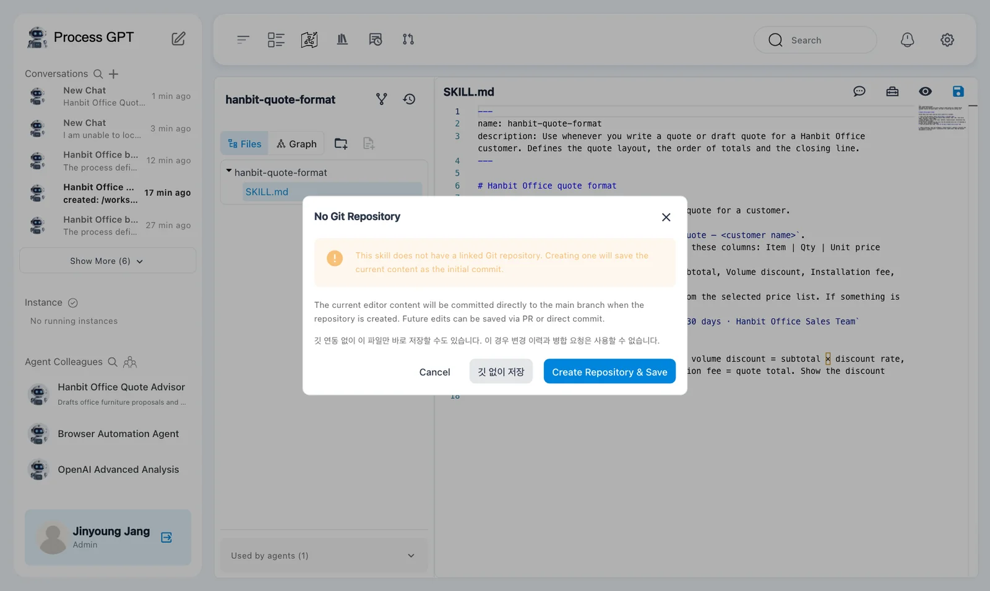
Task: Click Create Repository & Save
Action: 609,372
